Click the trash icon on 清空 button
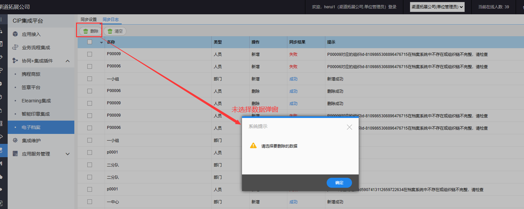 point(110,31)
